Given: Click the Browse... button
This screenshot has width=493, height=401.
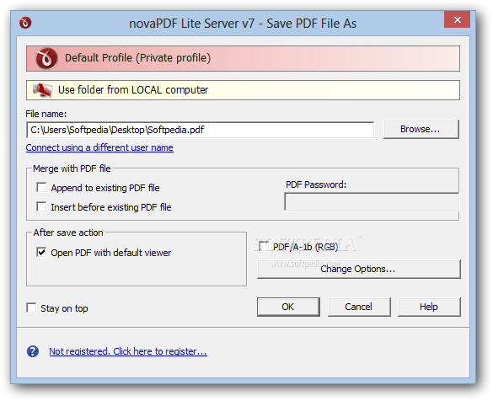Looking at the screenshot, I should tap(421, 129).
